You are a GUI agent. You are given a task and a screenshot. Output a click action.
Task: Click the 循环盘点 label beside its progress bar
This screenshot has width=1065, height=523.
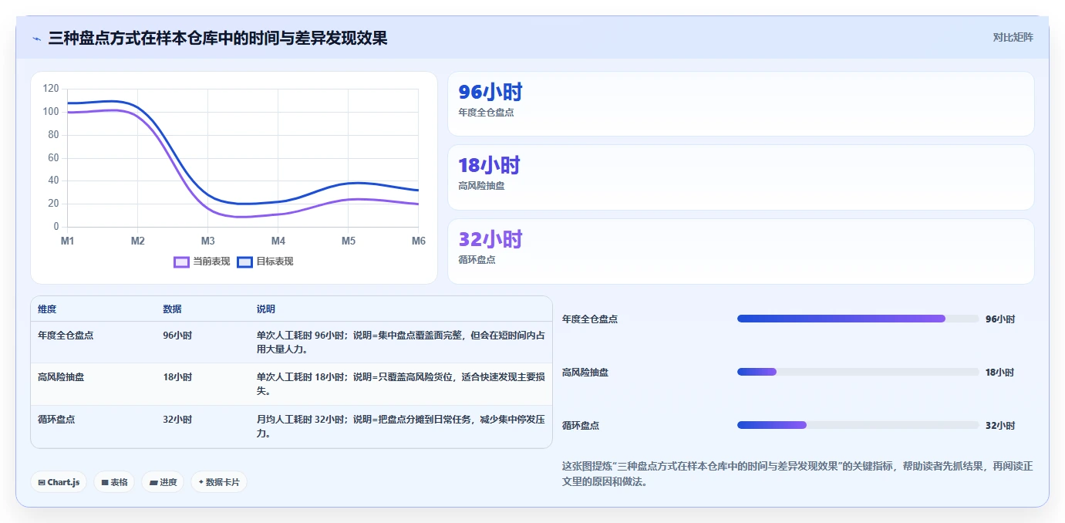(581, 426)
